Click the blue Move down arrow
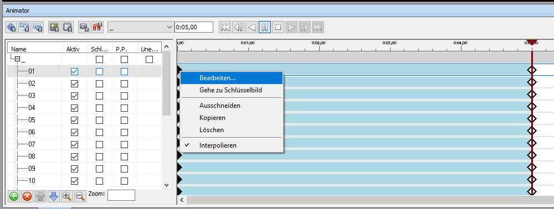This screenshot has width=554, height=209. pyautogui.click(x=53, y=196)
